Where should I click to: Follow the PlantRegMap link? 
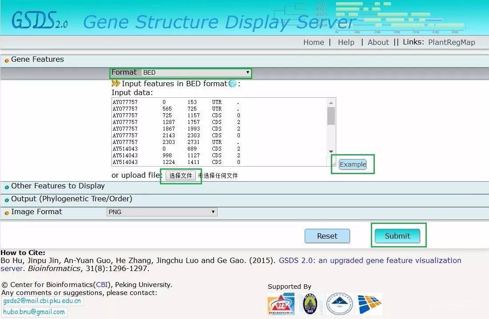[x=452, y=42]
